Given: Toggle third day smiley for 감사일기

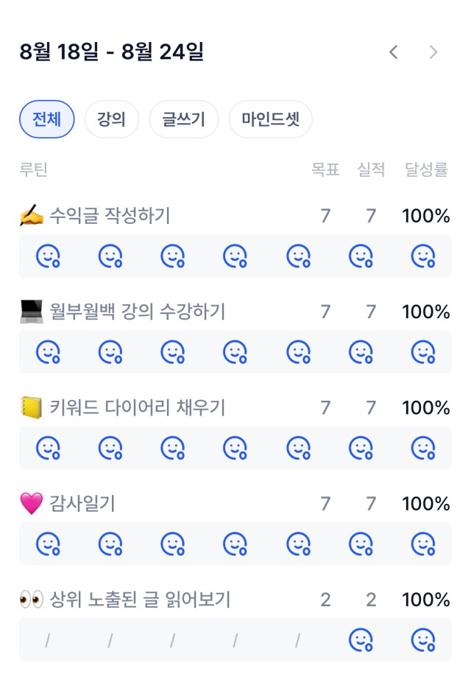Looking at the screenshot, I should point(172,544).
